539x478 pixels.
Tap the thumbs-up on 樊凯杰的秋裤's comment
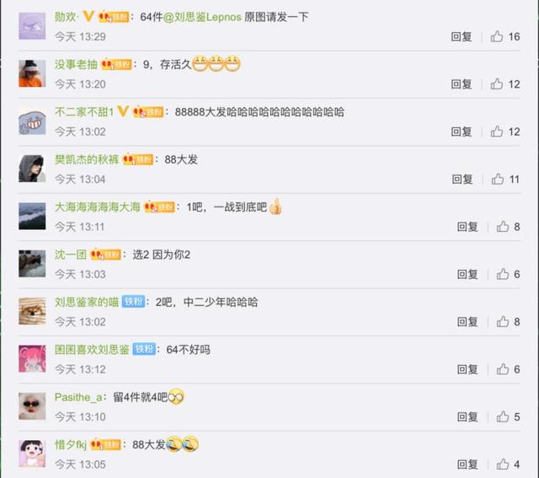(x=498, y=179)
